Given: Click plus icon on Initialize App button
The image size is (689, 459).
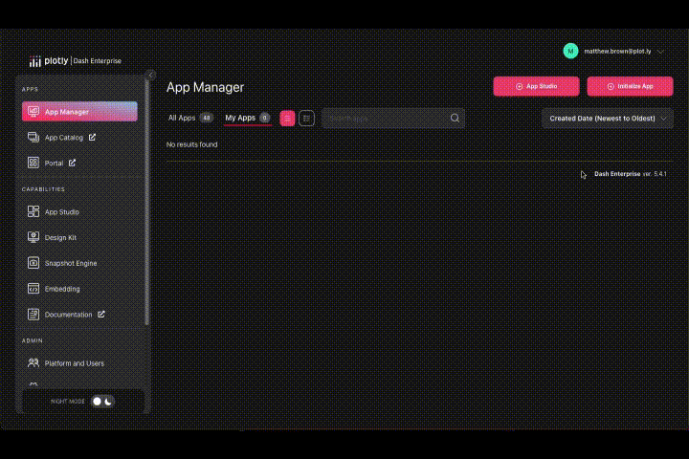Looking at the screenshot, I should tap(611, 86).
